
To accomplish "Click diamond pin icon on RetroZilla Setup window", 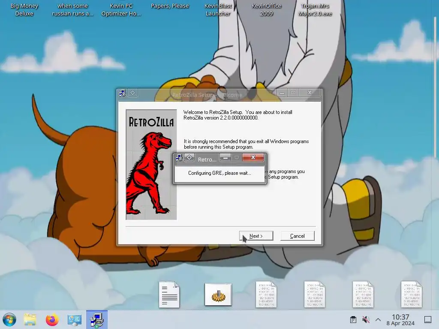I will point(133,93).
